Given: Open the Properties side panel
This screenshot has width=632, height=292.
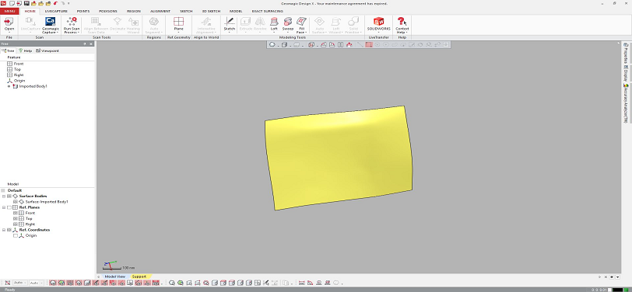Looking at the screenshot, I should pos(626,54).
